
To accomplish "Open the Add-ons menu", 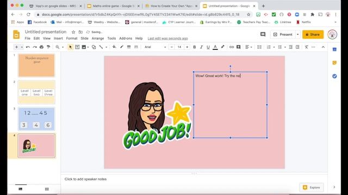I will click(x=126, y=38).
